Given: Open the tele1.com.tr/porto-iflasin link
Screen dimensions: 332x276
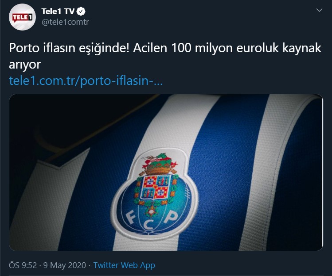Looking at the screenshot, I should 86,81.
